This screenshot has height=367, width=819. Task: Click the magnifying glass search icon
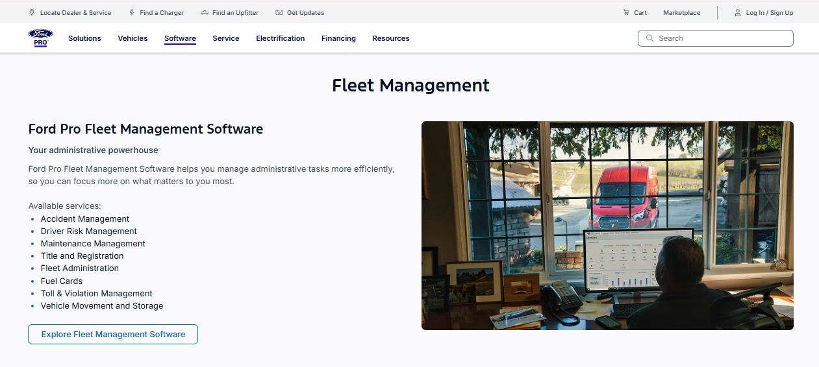(x=649, y=38)
